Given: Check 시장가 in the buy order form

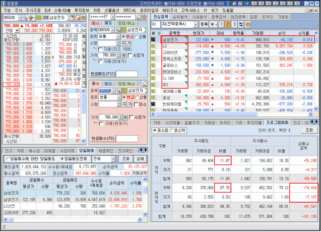Looking at the screenshot, I should coord(132,118).
